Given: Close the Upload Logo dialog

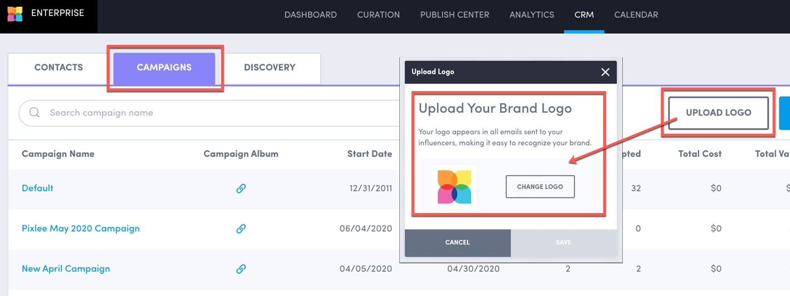Looking at the screenshot, I should coord(605,72).
